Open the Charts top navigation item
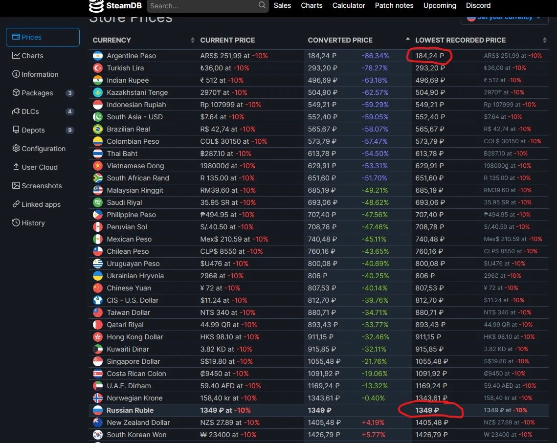The height and width of the screenshot is (443, 557). pos(312,5)
